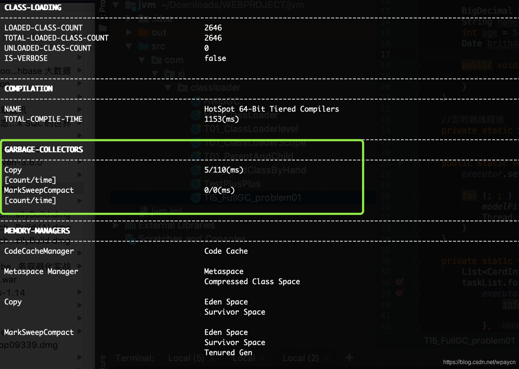Click the com package folder icon
This screenshot has width=519, height=369.
pyautogui.click(x=157, y=60)
